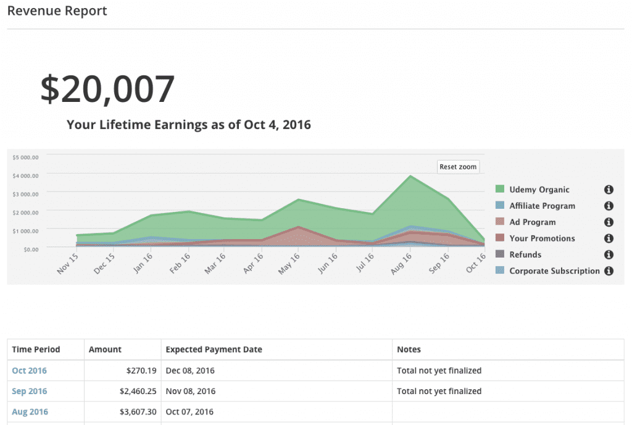
Task: Click the Oct 16 axis label on the chart
Action: click(475, 262)
